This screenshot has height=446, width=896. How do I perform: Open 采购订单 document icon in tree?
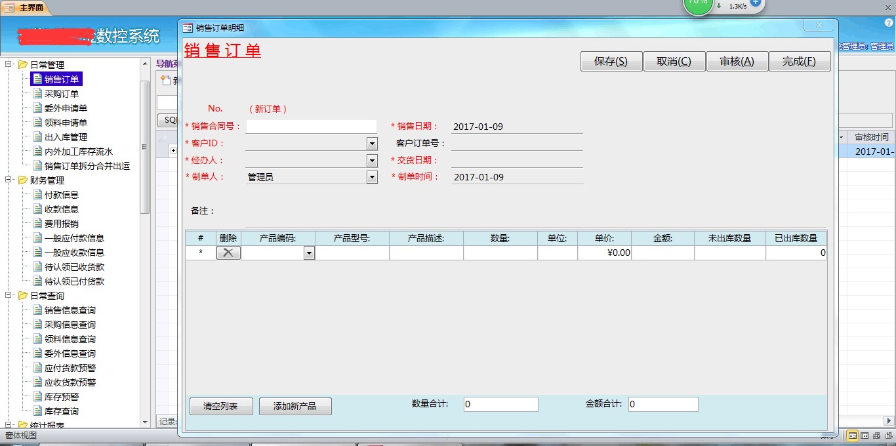pyautogui.click(x=37, y=94)
